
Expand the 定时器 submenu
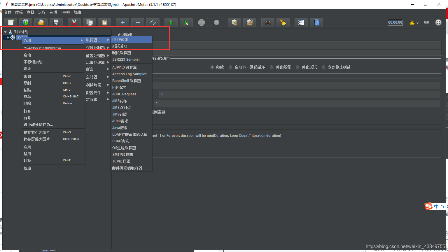point(97,77)
